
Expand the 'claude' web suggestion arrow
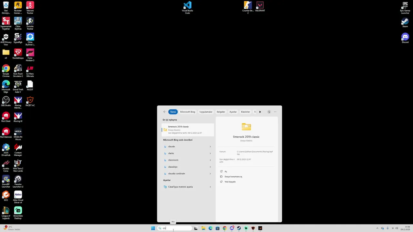pos(210,147)
